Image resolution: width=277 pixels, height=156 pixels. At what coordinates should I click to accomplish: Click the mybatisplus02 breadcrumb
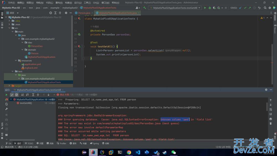click(x=70, y=8)
